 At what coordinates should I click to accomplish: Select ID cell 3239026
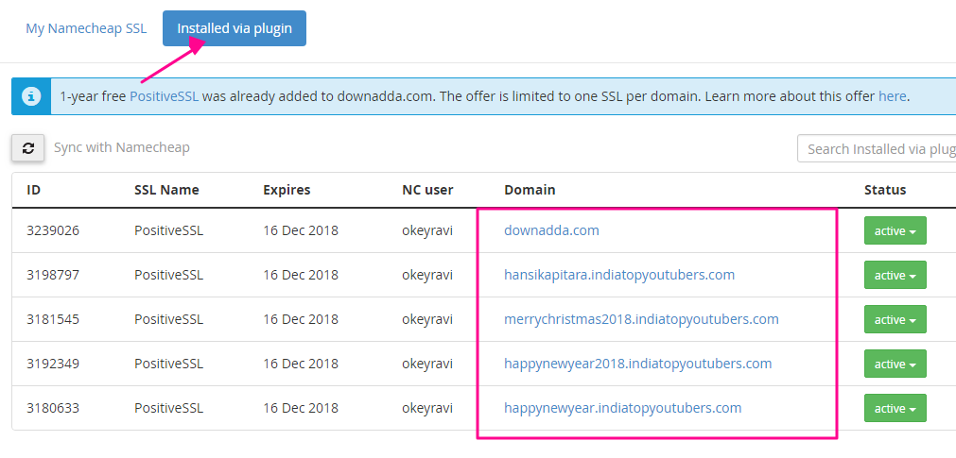coord(53,230)
